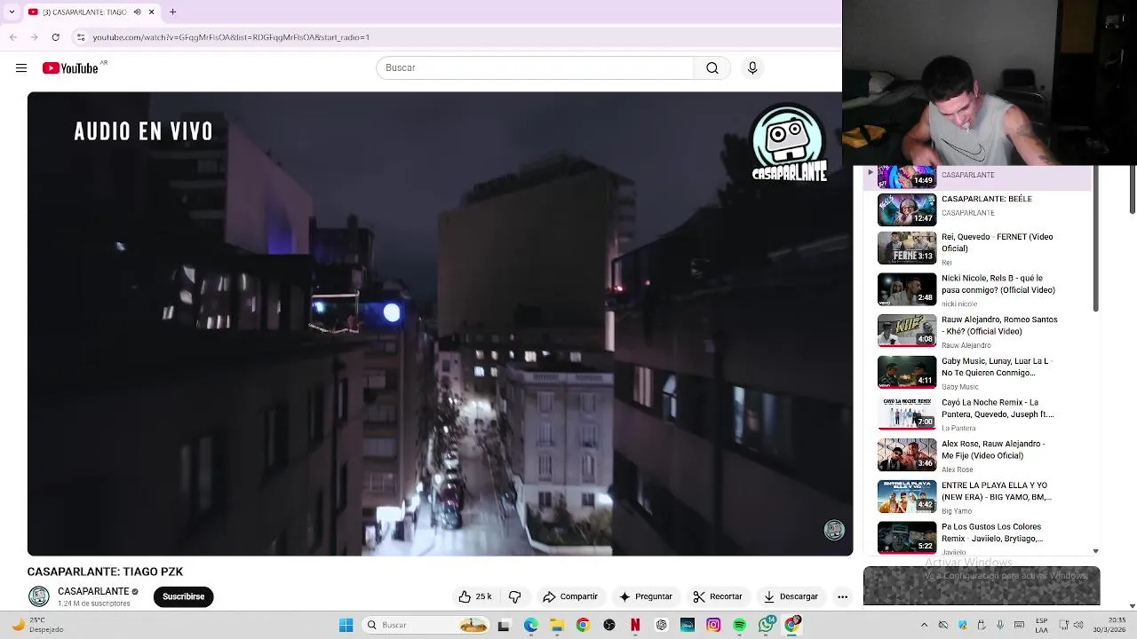Go forward with the browser forward arrow
Viewport: 1137px width, 639px height.
34,37
